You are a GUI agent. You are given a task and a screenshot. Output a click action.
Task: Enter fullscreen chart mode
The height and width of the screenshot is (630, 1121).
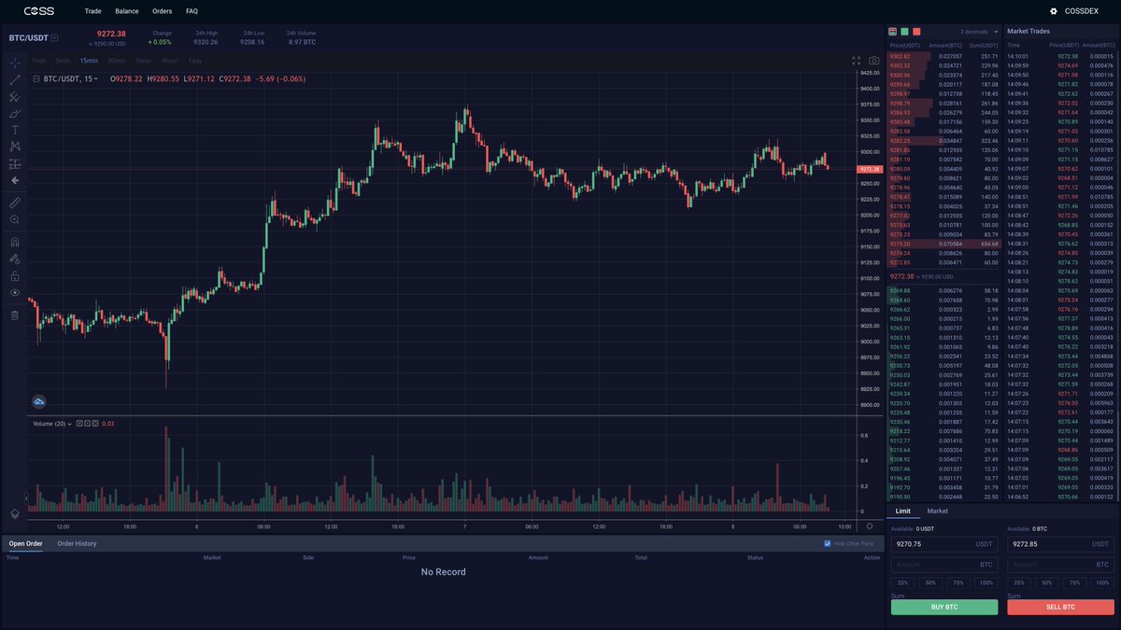[x=856, y=59]
